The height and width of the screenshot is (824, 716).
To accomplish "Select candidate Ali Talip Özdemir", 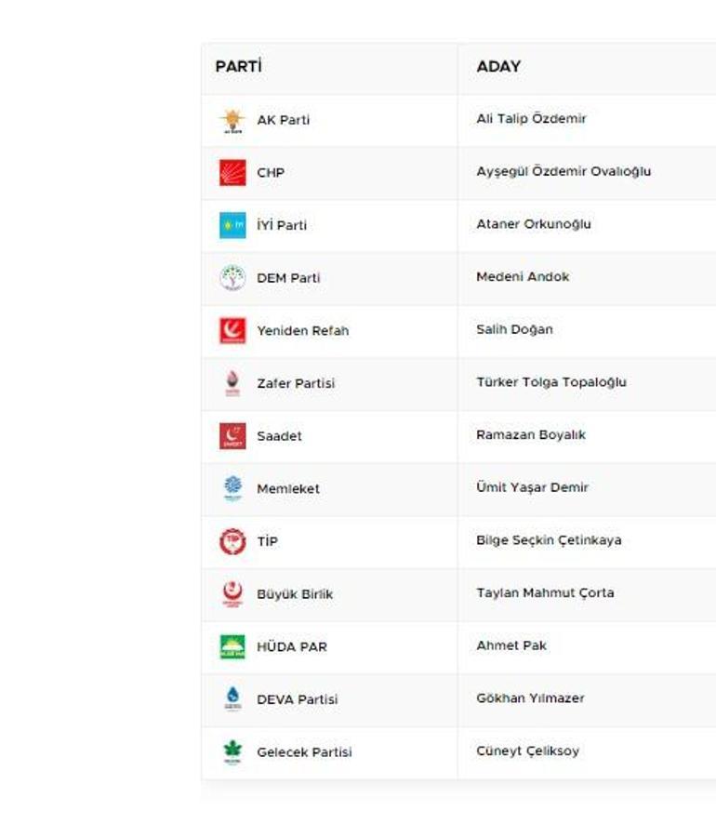I will 531,119.
